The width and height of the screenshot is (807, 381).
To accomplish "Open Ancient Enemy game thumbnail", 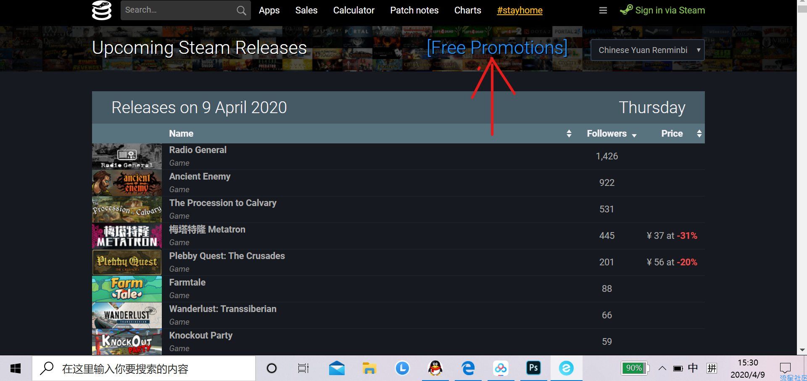I will pos(127,183).
